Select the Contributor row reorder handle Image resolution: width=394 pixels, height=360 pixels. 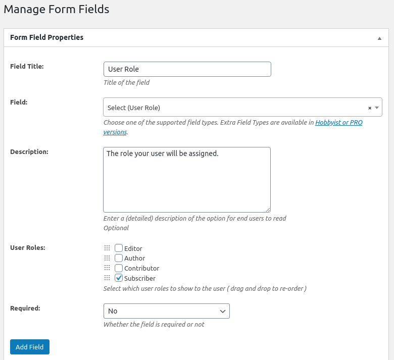click(x=107, y=268)
